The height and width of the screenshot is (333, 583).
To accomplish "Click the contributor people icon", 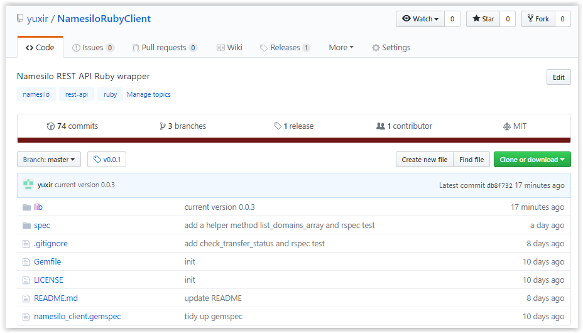I will click(x=380, y=126).
